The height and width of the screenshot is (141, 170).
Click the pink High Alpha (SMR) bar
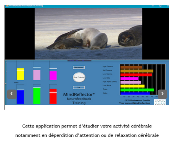131,82
